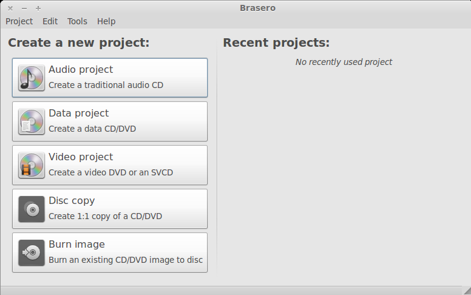Close the Brasero window
The height and width of the screenshot is (295, 471).
coord(10,8)
